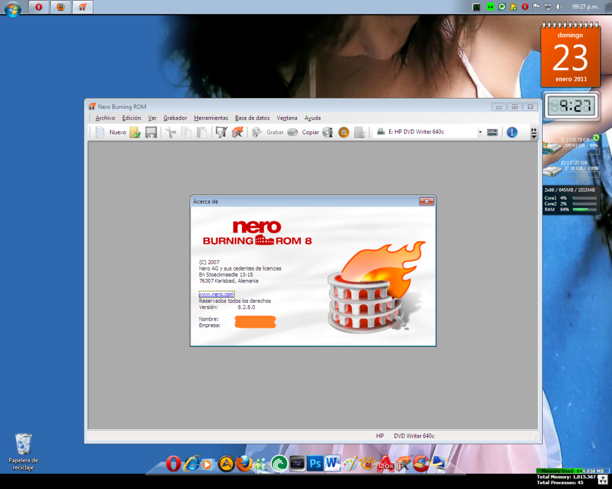
Task: Click the open compilation folder icon
Action: [x=136, y=132]
